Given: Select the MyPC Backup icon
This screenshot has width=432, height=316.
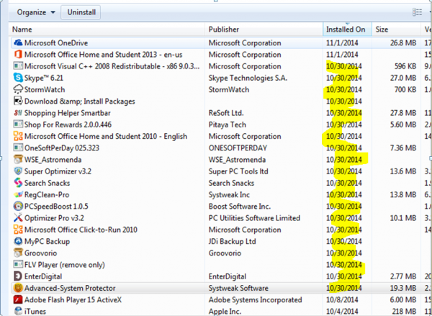Looking at the screenshot, I should pyautogui.click(x=18, y=241).
